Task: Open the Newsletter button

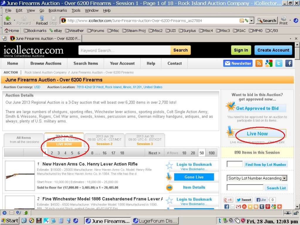Action: pos(238,63)
